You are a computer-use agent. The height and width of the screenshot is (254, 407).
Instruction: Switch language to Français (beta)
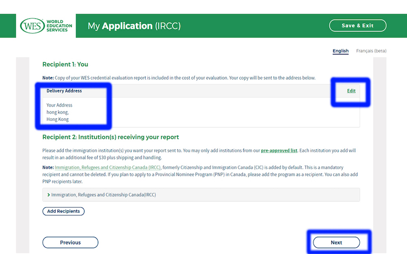tap(371, 51)
